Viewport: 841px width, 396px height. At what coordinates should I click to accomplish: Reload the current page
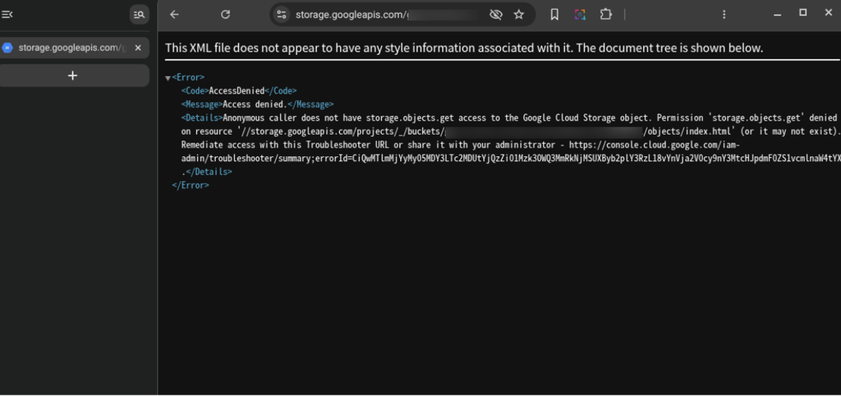(x=225, y=15)
